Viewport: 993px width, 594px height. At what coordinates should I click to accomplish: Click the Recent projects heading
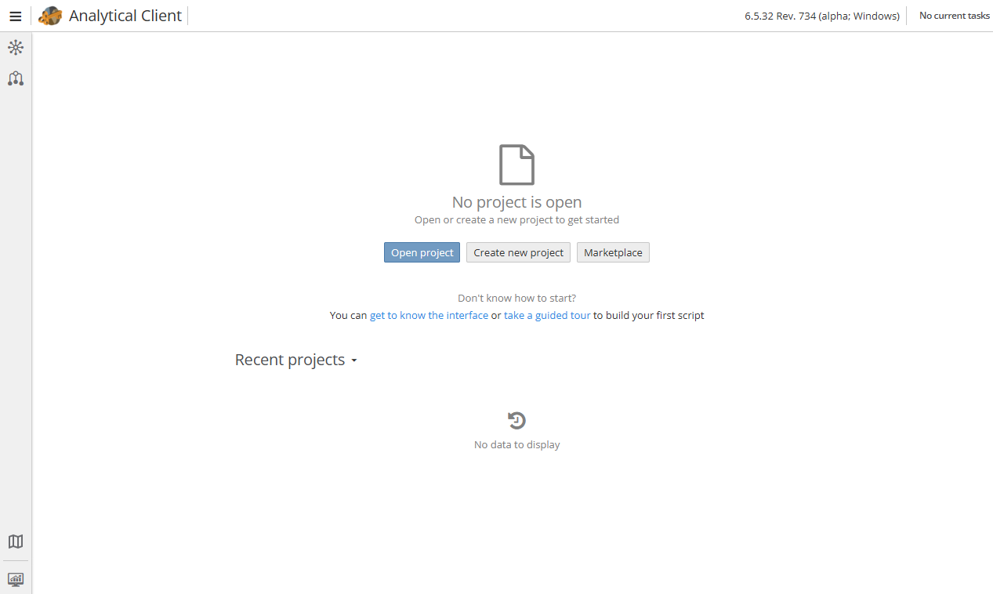coord(289,360)
